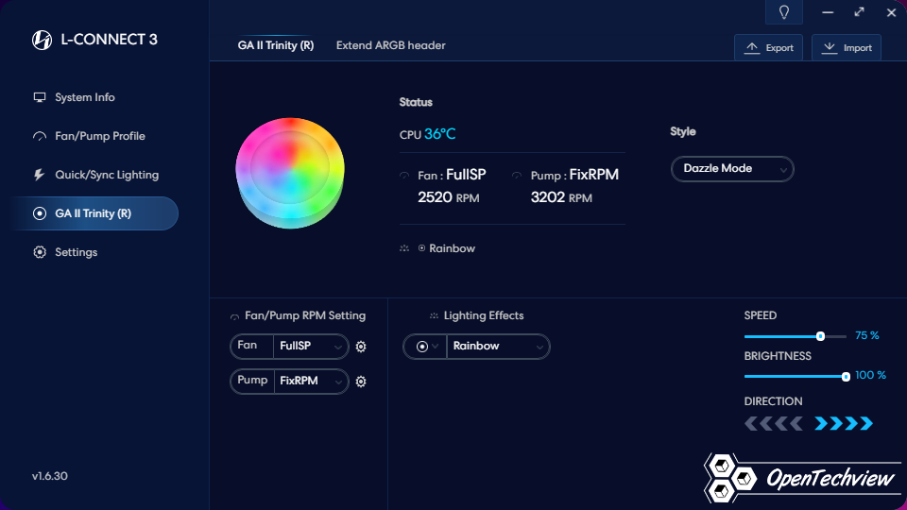Open the Rainbow lighting effect dropdown

pyautogui.click(x=498, y=347)
